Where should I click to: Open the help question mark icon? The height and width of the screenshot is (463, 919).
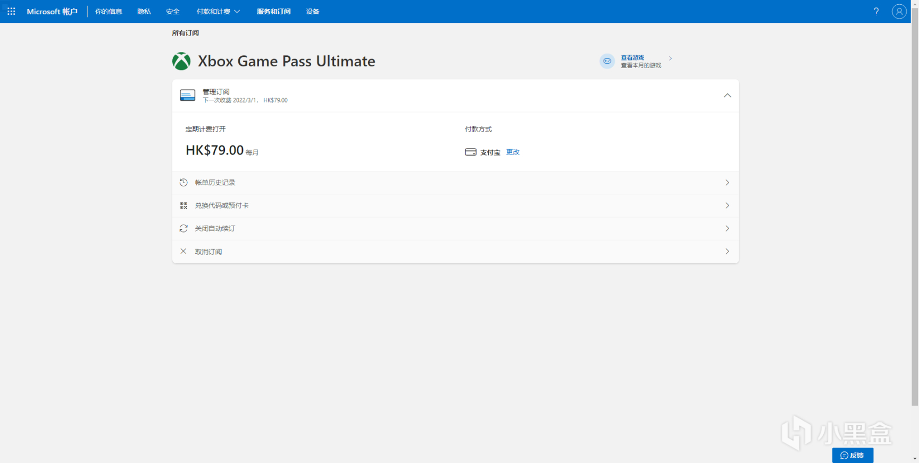pyautogui.click(x=876, y=11)
